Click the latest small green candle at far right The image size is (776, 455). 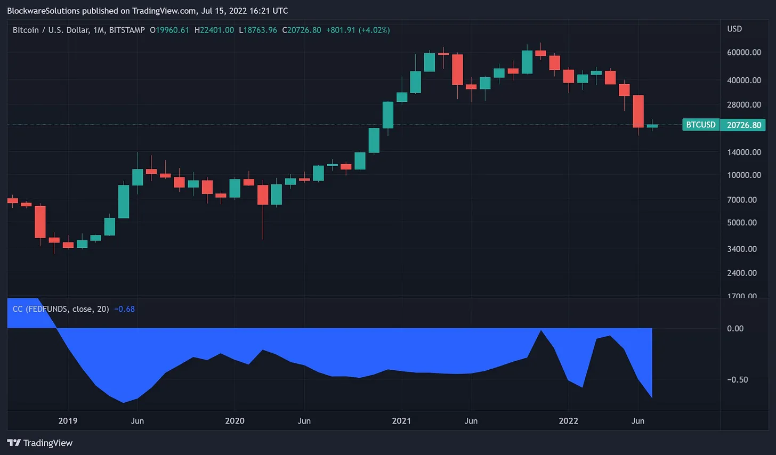(652, 126)
